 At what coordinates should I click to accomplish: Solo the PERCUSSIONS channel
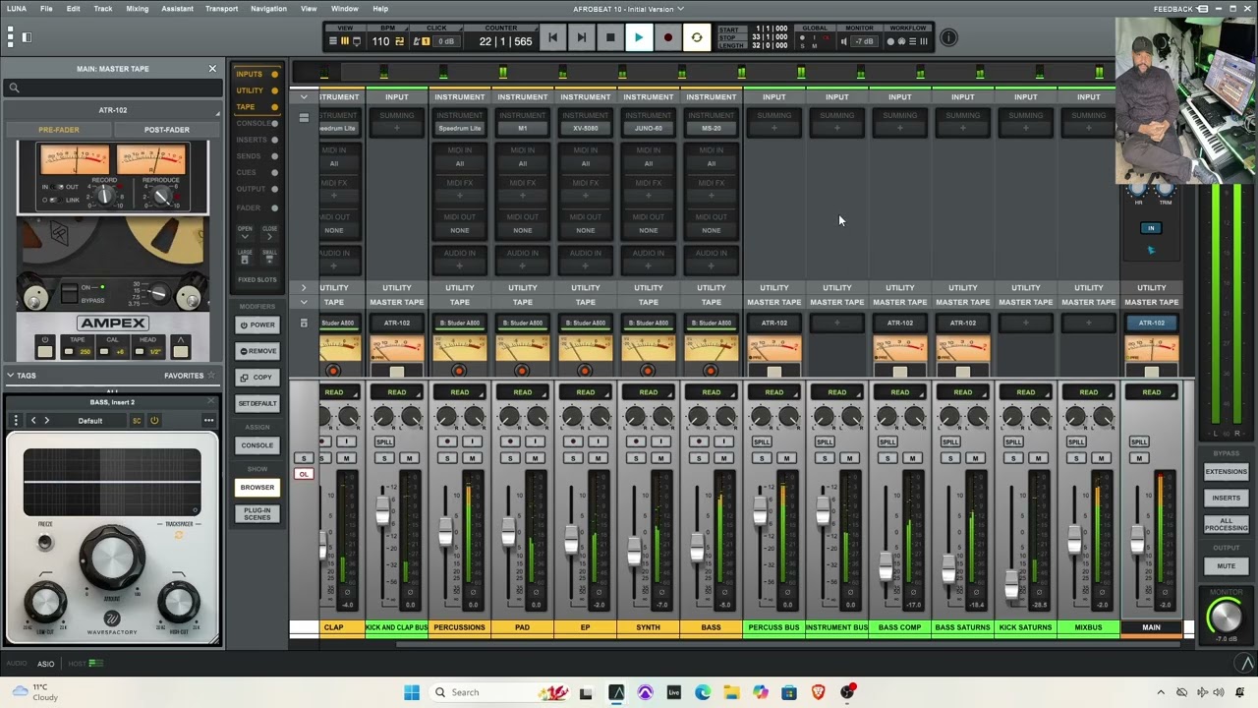click(447, 458)
